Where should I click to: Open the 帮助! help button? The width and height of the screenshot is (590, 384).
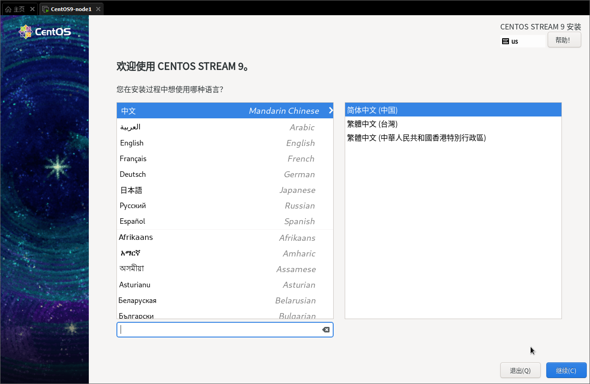(564, 40)
